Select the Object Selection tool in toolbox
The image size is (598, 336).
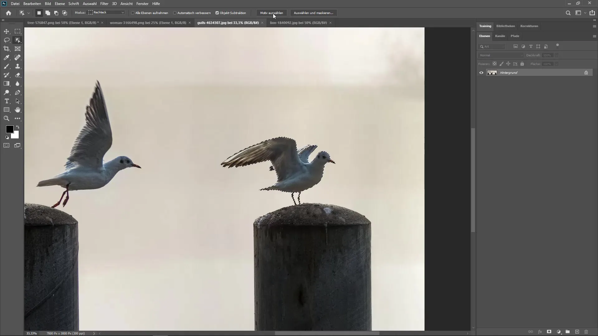coord(18,40)
